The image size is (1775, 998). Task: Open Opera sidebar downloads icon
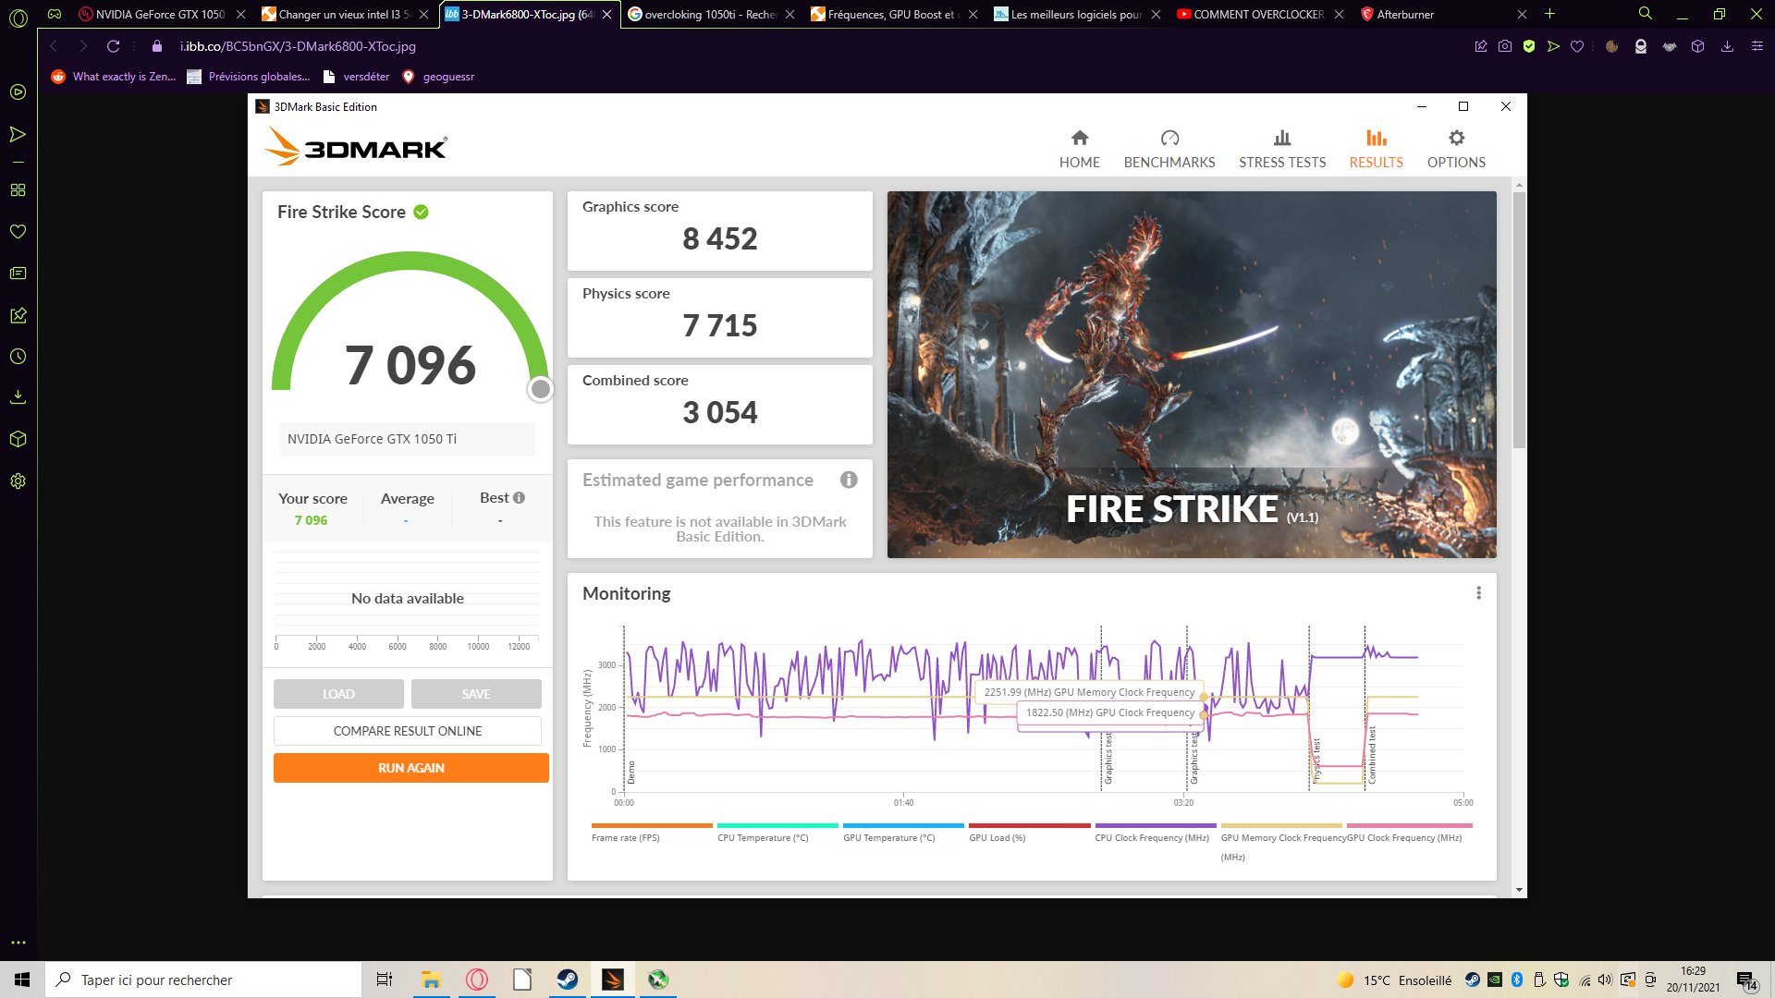(x=18, y=397)
